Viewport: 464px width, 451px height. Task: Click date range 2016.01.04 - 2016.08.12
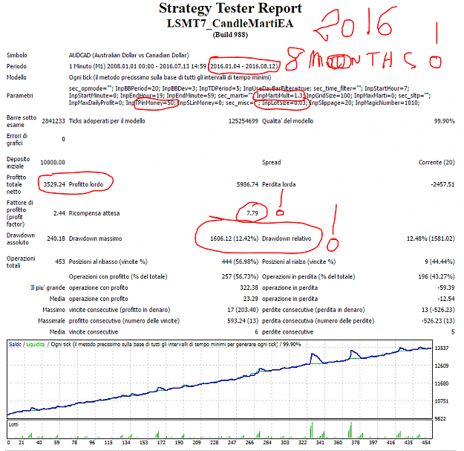click(x=244, y=66)
